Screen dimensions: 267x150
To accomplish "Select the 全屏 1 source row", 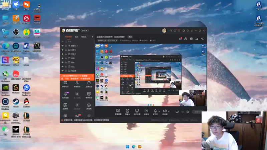I will click(x=77, y=50).
